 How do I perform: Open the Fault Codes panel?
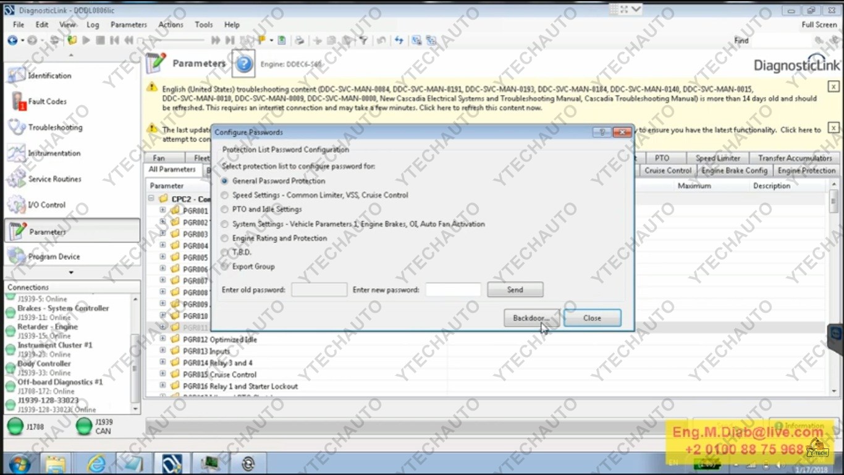72,101
